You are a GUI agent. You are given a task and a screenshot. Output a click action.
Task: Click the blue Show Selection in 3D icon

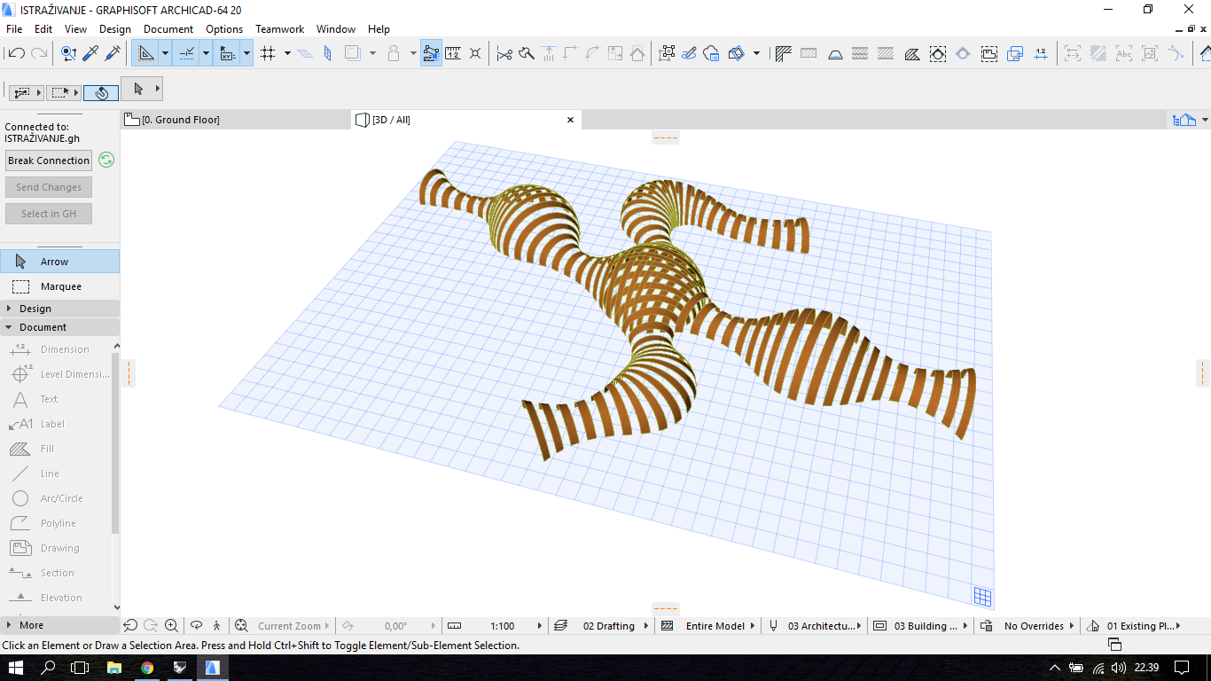click(x=1015, y=53)
